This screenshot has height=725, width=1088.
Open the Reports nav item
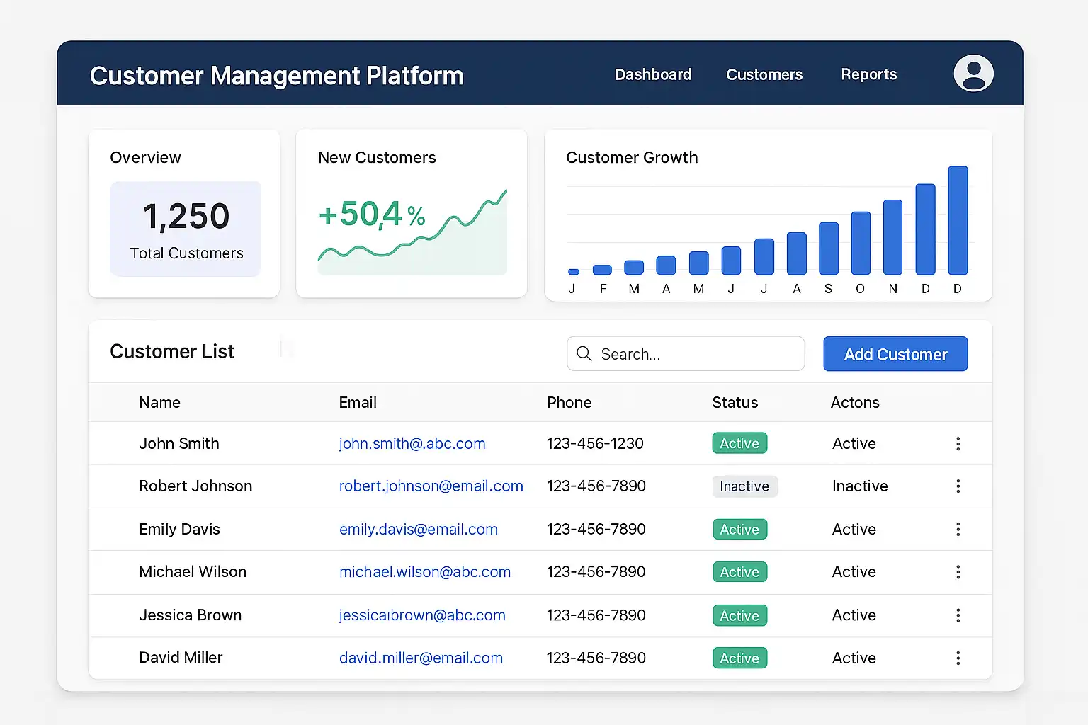tap(868, 74)
